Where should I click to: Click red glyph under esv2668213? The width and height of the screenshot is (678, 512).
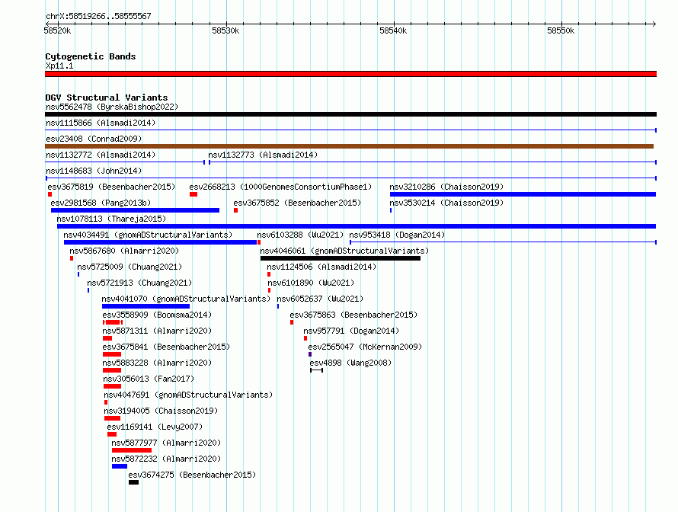tap(193, 194)
